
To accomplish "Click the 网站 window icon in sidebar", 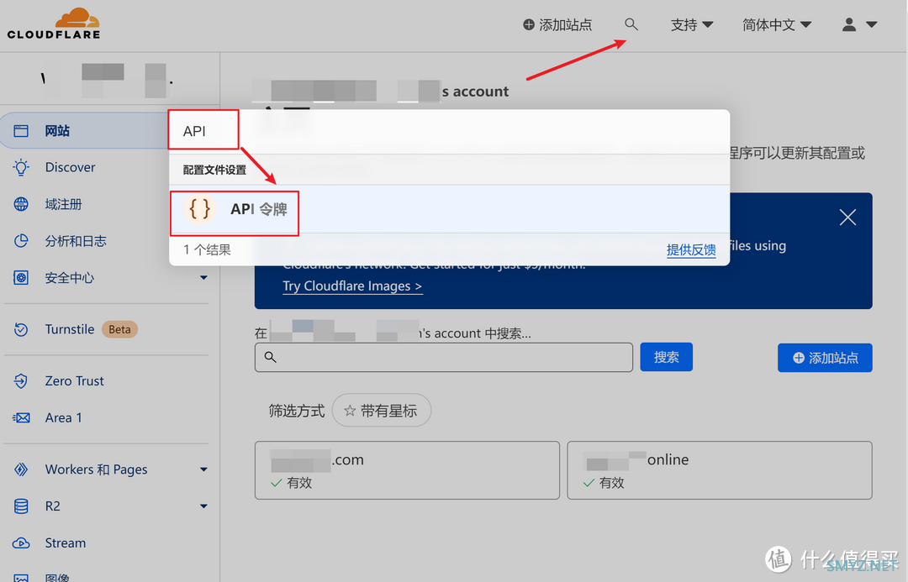I will pos(21,131).
